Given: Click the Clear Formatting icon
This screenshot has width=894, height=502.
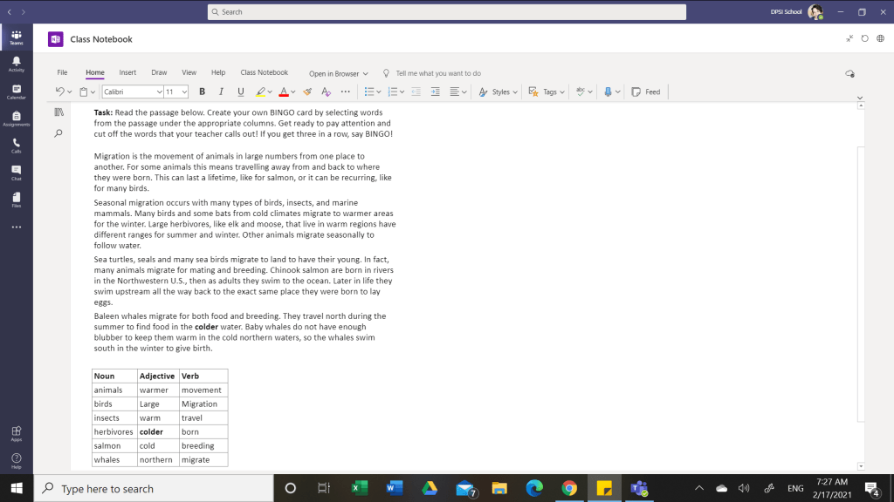Looking at the screenshot, I should pos(326,92).
